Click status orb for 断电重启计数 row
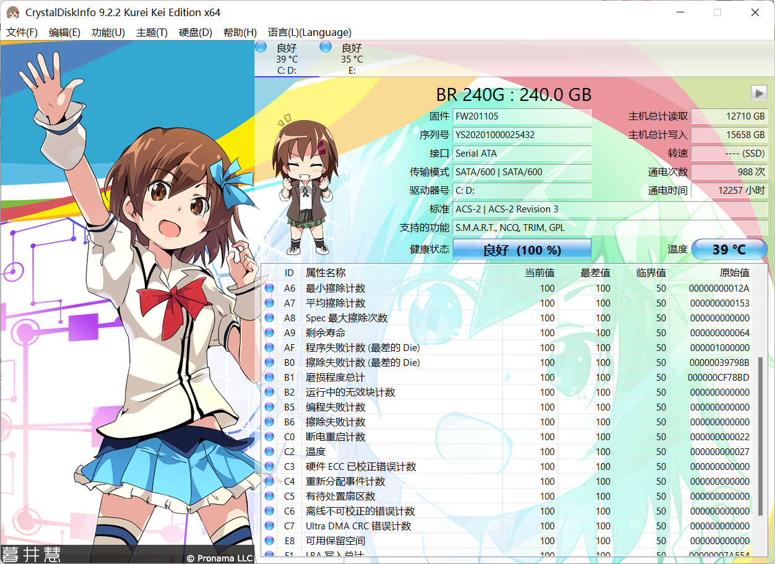Screen dimensions: 775x564 point(269,436)
